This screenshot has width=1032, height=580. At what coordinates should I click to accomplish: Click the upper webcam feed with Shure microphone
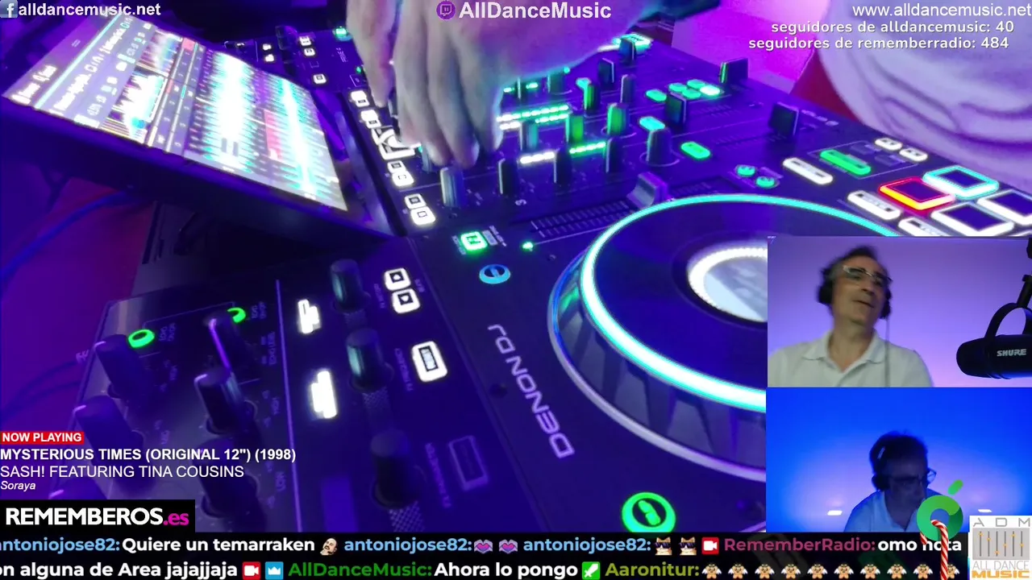[x=899, y=313]
